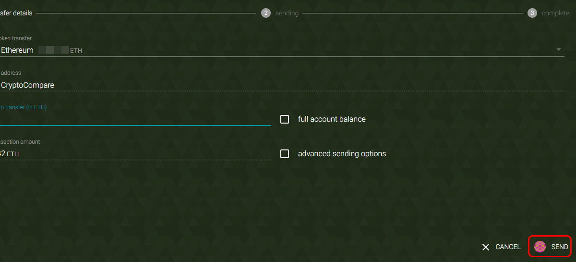Click the blurred ETH balance value
The image size is (576, 262).
(53, 50)
